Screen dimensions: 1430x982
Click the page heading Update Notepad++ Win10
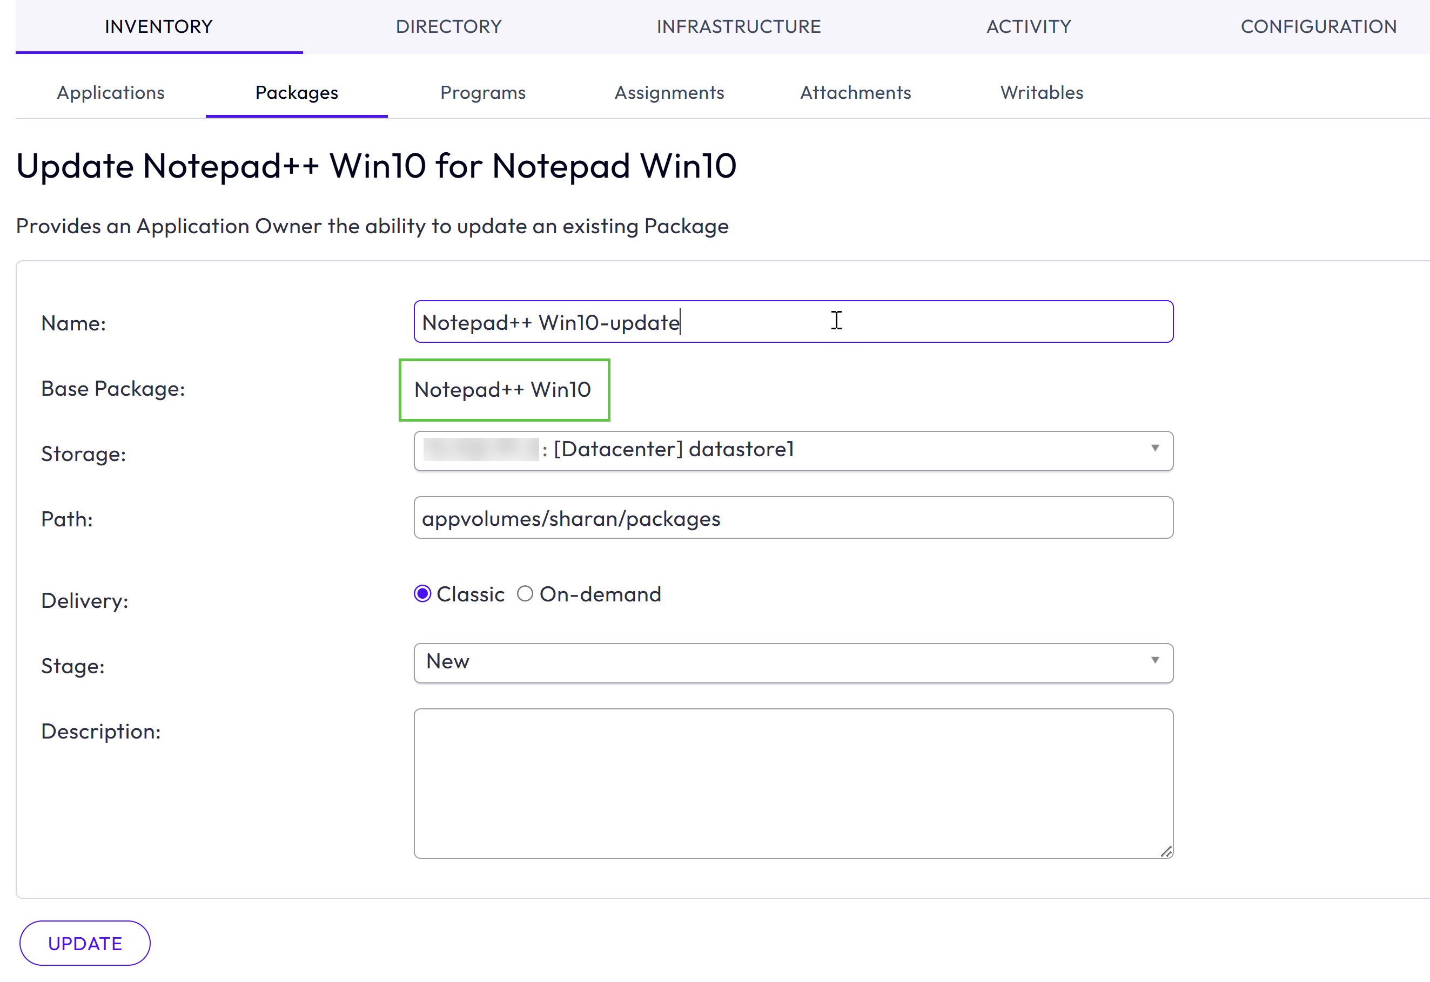click(377, 166)
